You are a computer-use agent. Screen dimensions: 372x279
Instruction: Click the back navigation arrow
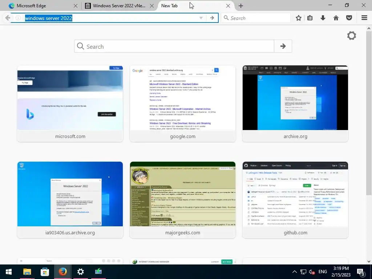tap(8, 18)
